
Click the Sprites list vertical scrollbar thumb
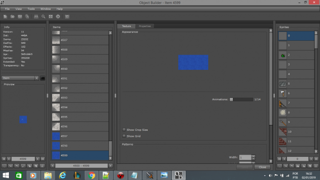tap(316, 42)
